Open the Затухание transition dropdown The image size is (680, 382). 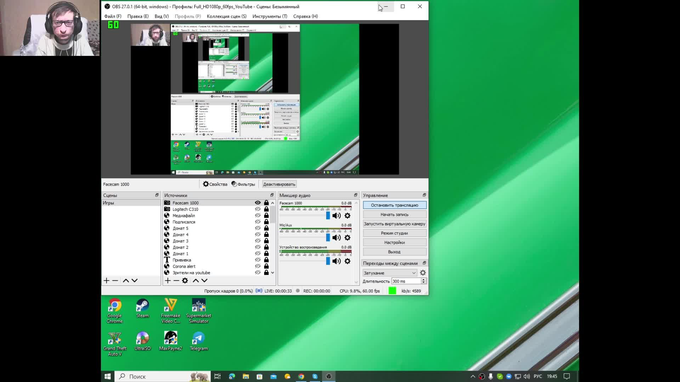[390, 273]
